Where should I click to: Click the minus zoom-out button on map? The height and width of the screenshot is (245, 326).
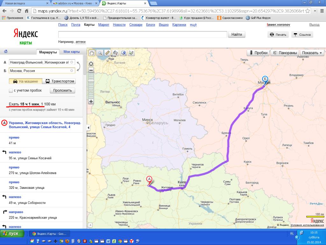point(91,70)
